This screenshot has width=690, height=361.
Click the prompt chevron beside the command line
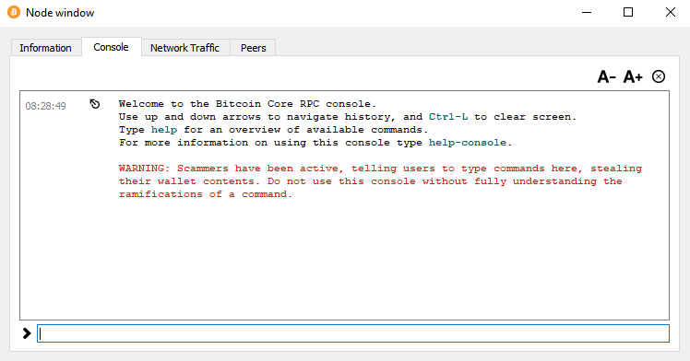click(x=27, y=333)
